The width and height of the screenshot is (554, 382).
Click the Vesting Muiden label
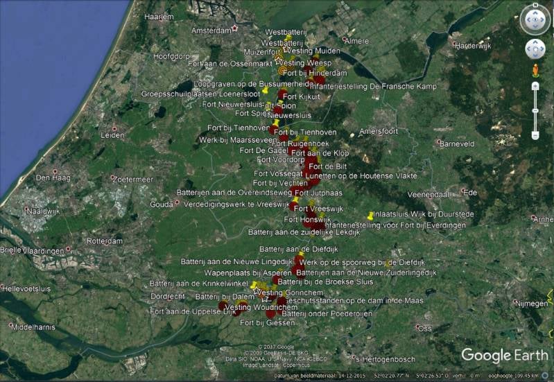click(313, 51)
